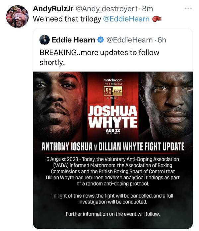Click the boxing glove emoji
199x231 pixels.
[157, 19]
